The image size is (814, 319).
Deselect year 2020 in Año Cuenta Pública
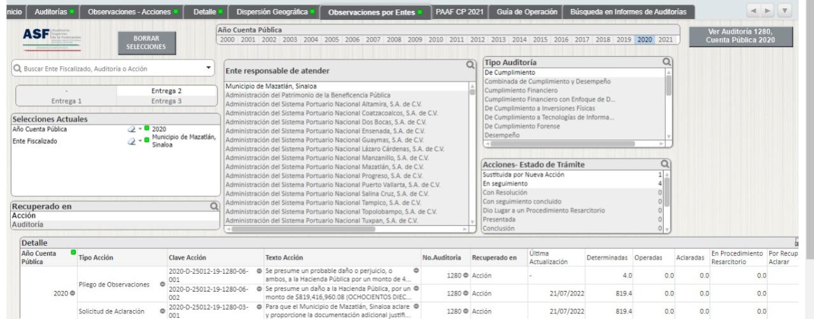click(645, 39)
